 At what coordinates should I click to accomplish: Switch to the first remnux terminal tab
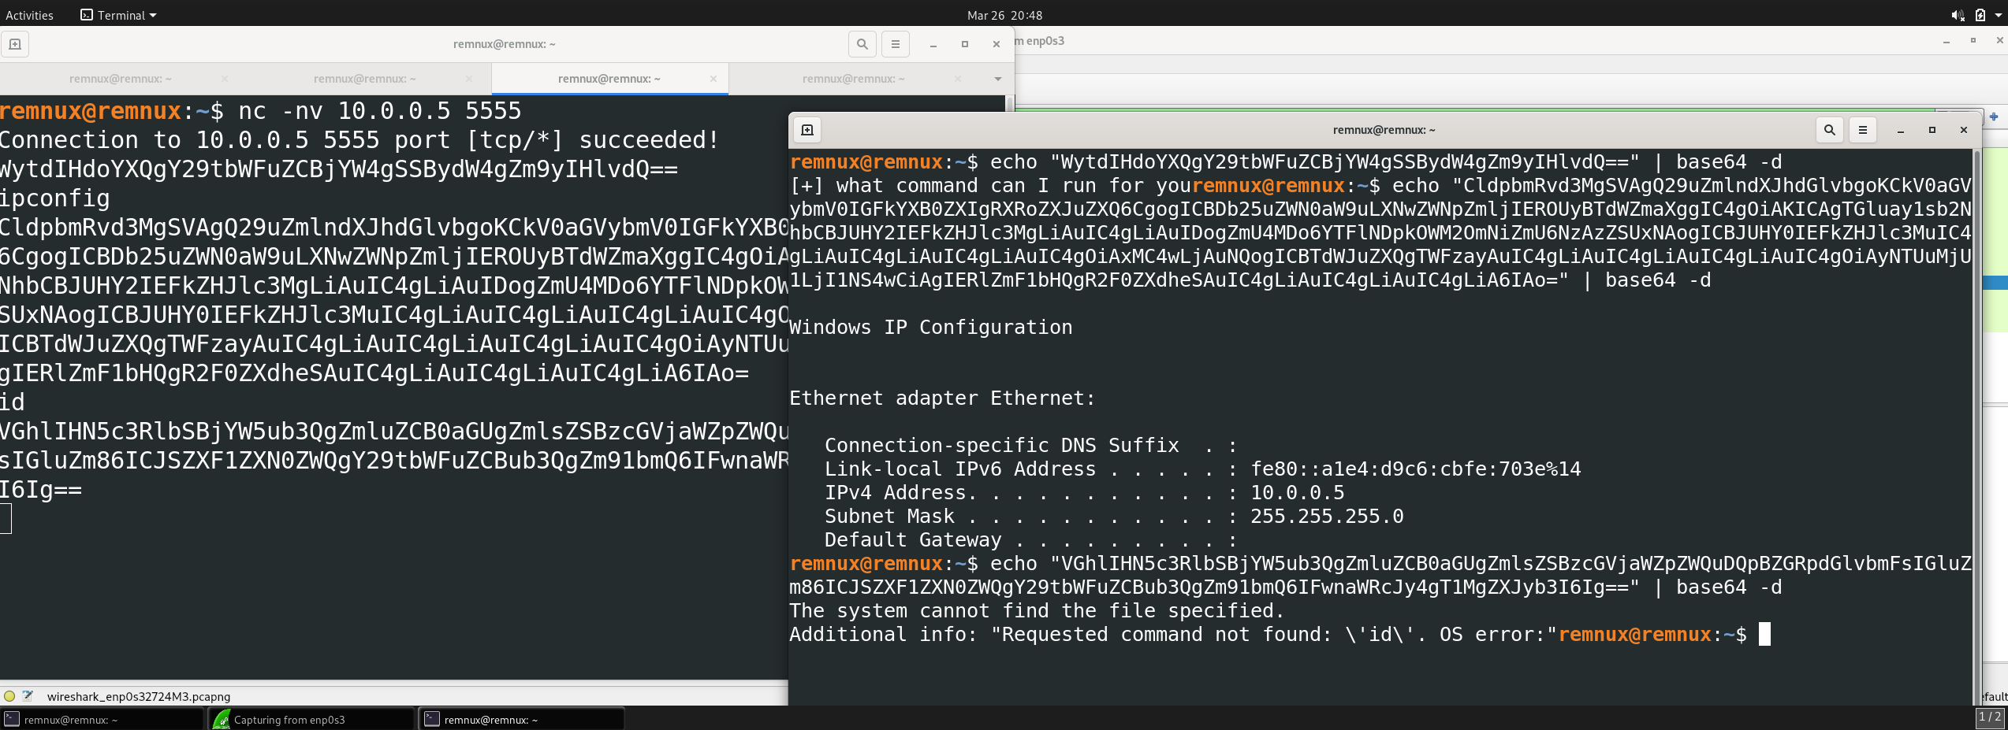[120, 79]
